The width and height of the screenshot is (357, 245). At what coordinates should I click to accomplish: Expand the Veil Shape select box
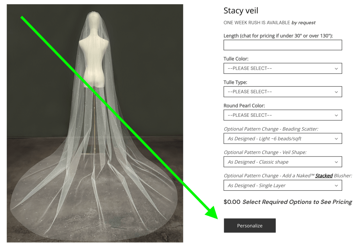click(282, 162)
